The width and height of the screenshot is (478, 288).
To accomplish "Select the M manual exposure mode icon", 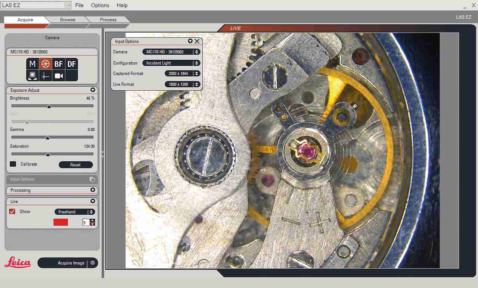I will click(x=32, y=64).
